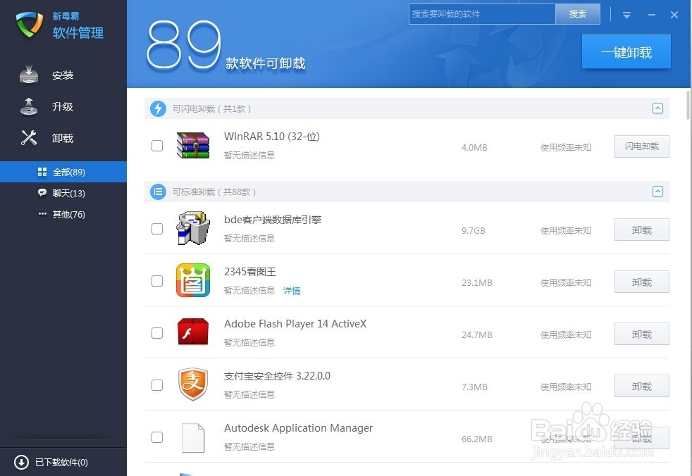
Task: Tick the checkbox for Adobe Flash Player 14
Action: click(x=157, y=332)
